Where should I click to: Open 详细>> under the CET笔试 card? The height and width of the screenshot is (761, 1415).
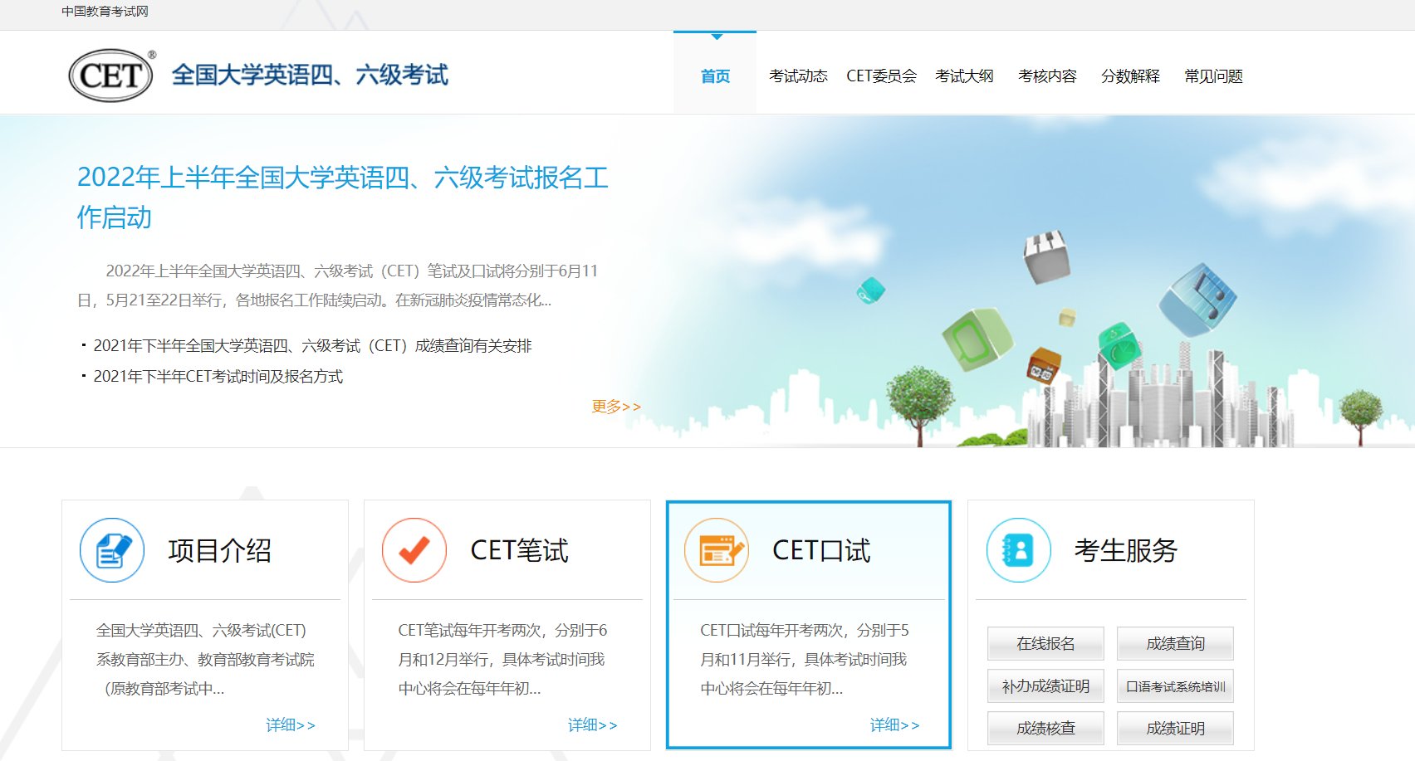[x=591, y=724]
